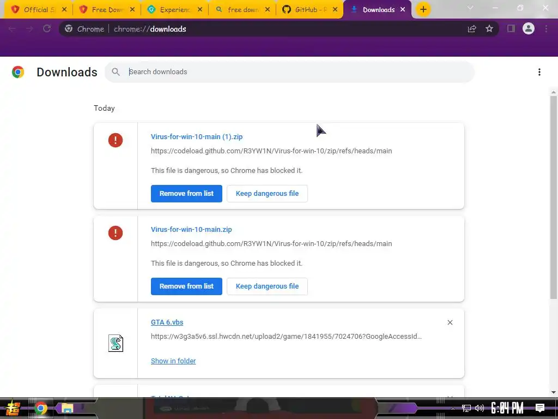Open Downloads page more actions menu
Image resolution: width=558 pixels, height=419 pixels.
pyautogui.click(x=539, y=72)
